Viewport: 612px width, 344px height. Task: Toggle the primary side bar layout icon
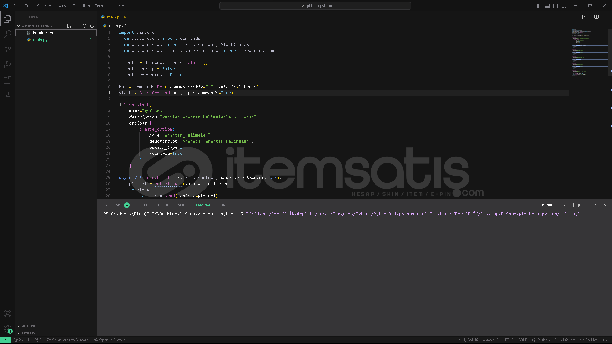tap(539, 6)
